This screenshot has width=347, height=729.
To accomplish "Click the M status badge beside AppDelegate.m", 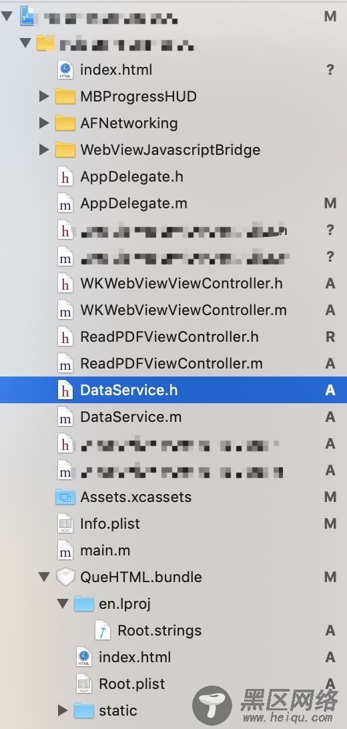I will (x=330, y=203).
